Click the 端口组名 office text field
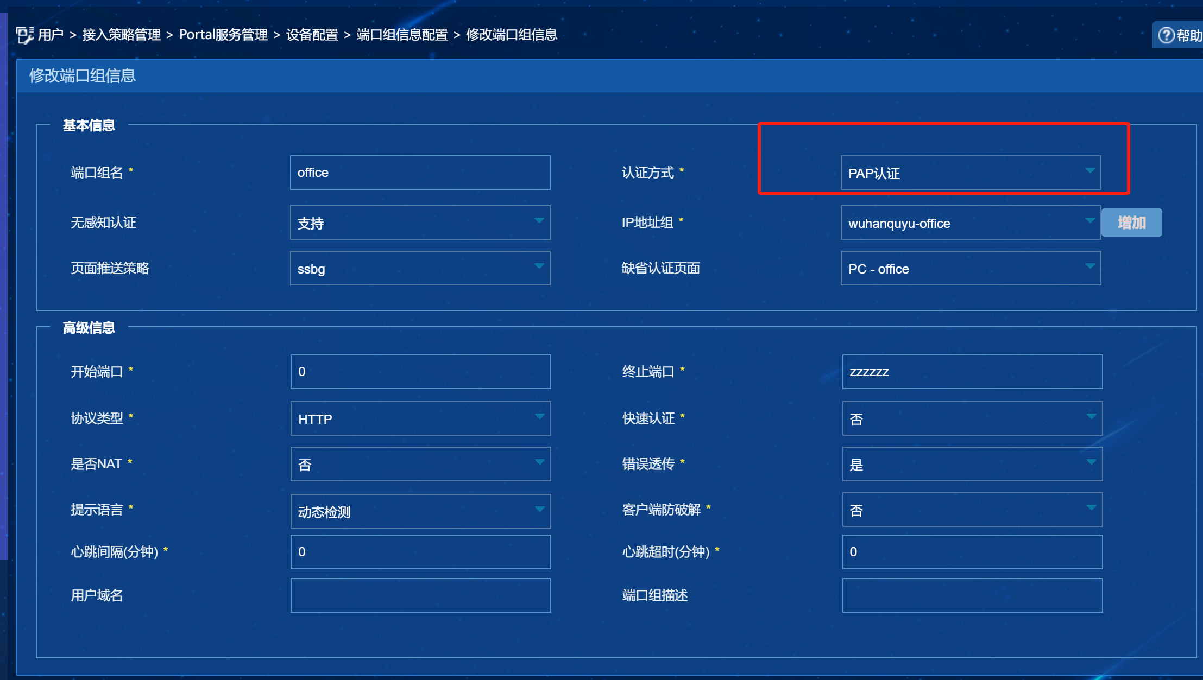The image size is (1203, 680). [420, 173]
